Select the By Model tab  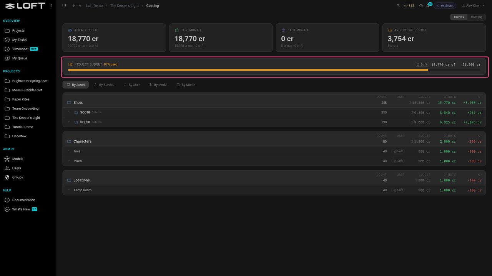(x=158, y=85)
